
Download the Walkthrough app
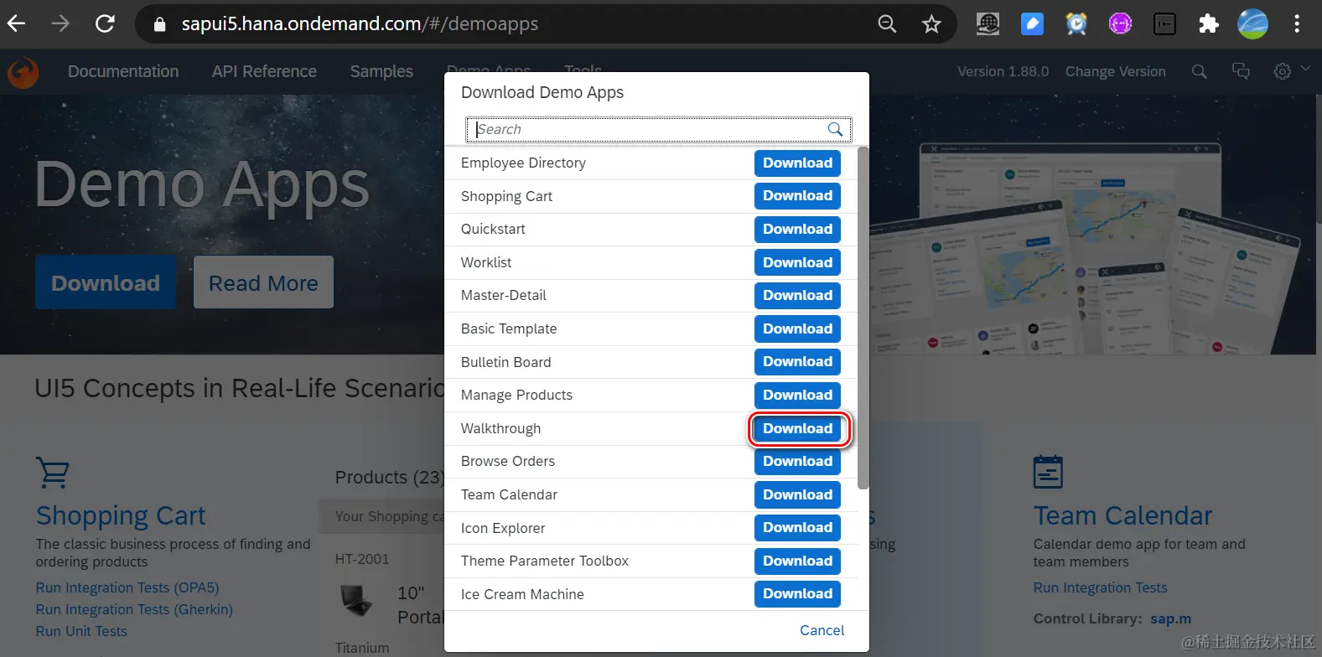pyautogui.click(x=797, y=428)
